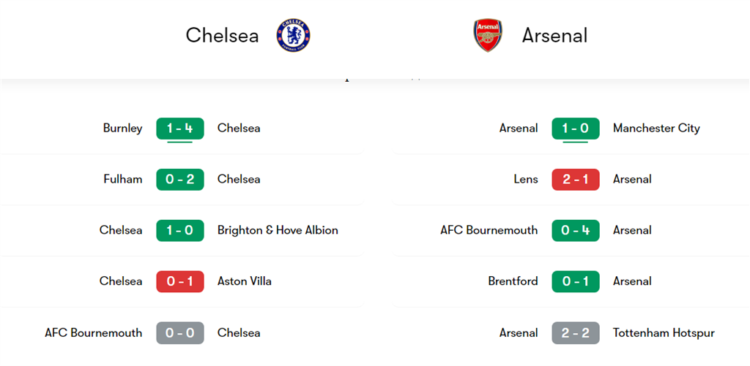
Task: Click the Arsenal team name in header
Action: 554,35
